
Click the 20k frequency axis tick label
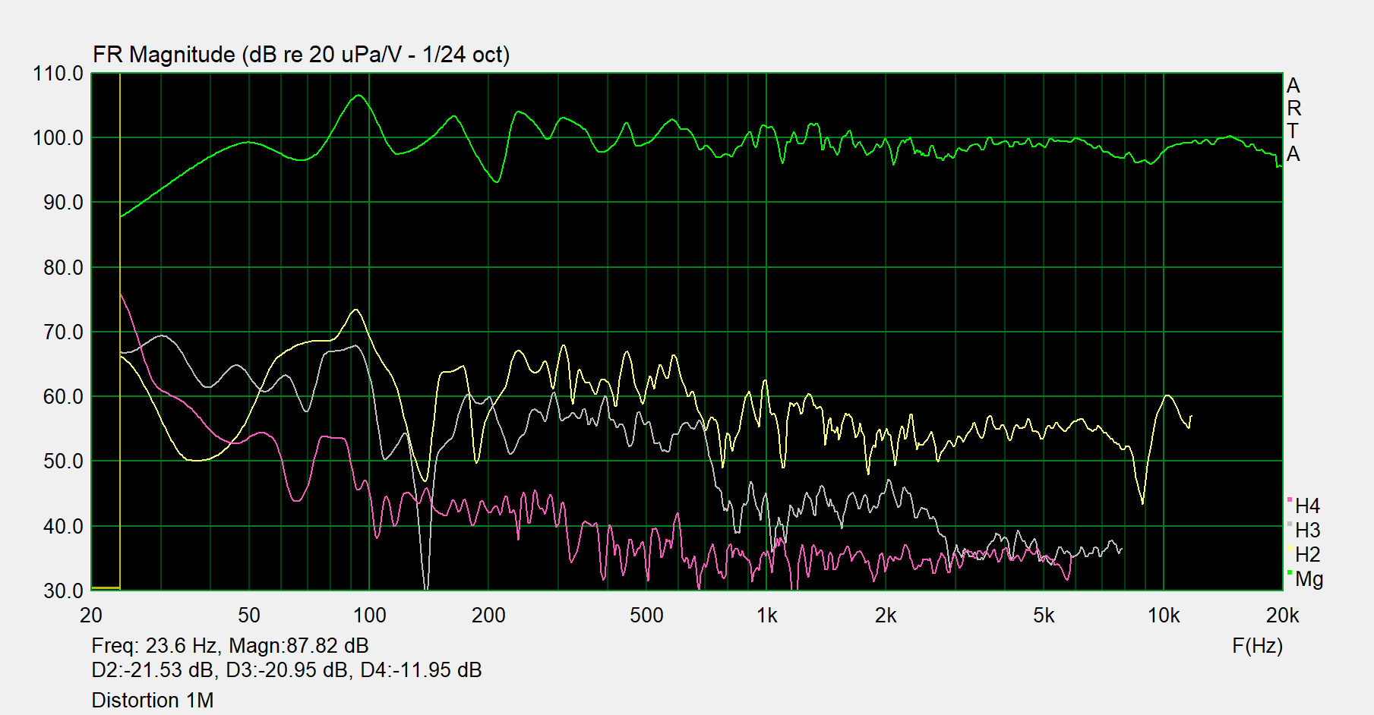click(x=1282, y=616)
